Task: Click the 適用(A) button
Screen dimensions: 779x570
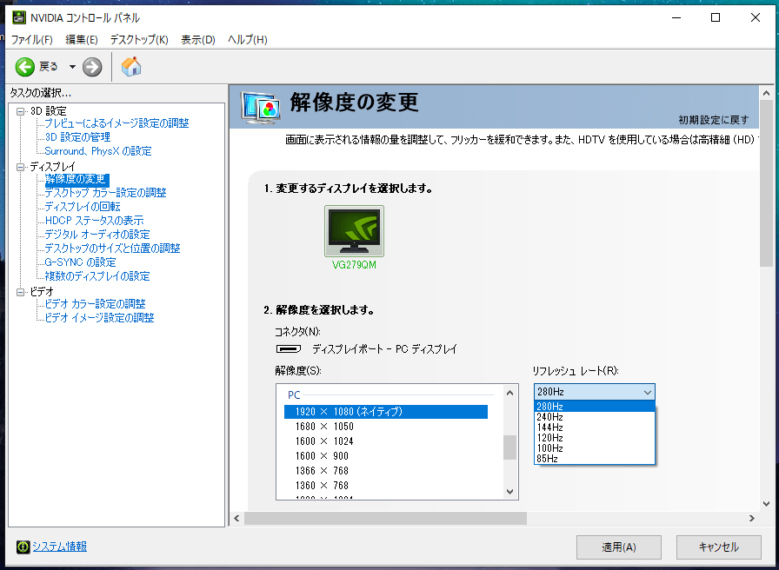Action: click(618, 547)
